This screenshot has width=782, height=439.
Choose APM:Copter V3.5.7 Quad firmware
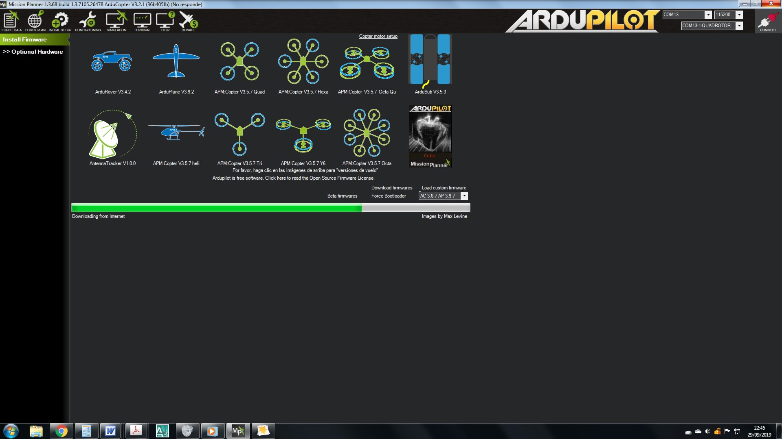tap(239, 62)
